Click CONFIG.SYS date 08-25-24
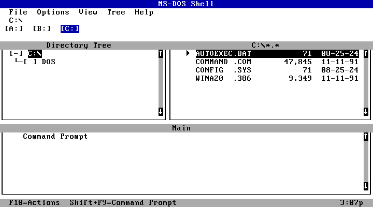The height and width of the screenshot is (207, 373). (340, 70)
